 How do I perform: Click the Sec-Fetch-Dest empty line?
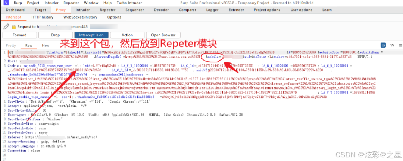(x=28, y=133)
